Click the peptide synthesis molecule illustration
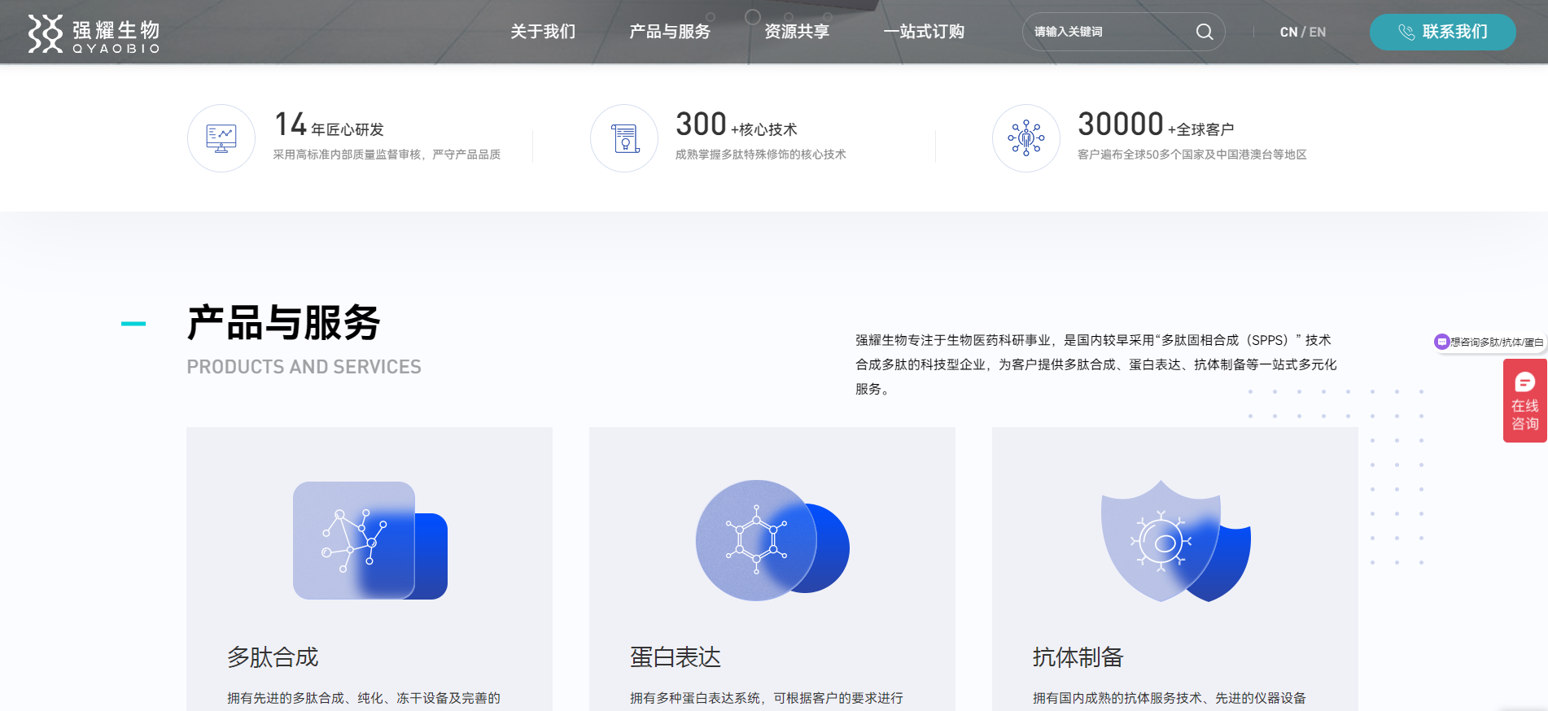1548x711 pixels. (x=370, y=540)
